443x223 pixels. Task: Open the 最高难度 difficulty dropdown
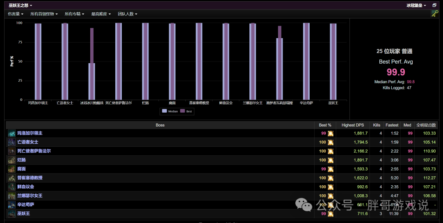coord(101,14)
